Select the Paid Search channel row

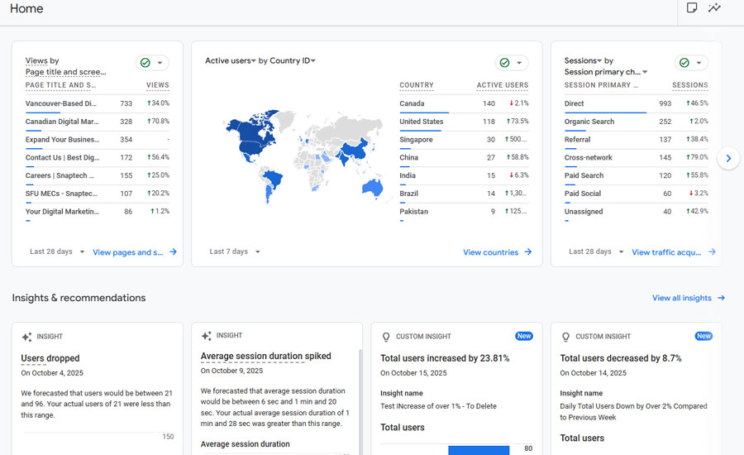coord(637,175)
